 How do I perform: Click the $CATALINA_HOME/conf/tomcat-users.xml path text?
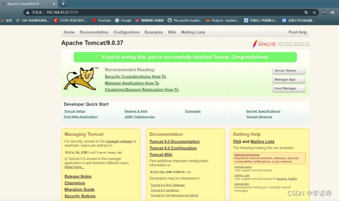tap(93, 152)
